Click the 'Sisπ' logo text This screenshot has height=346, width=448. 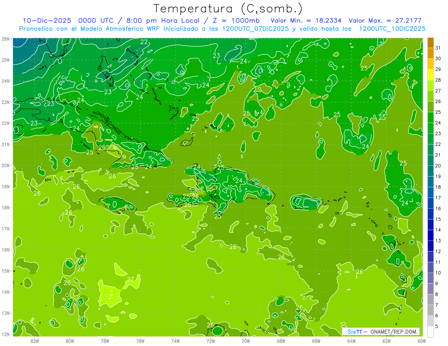354,331
